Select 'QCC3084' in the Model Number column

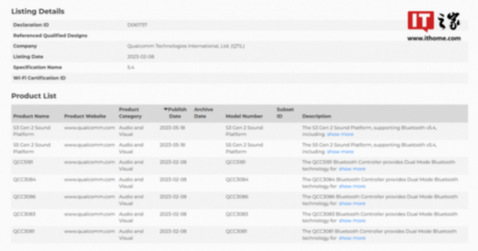click(237, 179)
